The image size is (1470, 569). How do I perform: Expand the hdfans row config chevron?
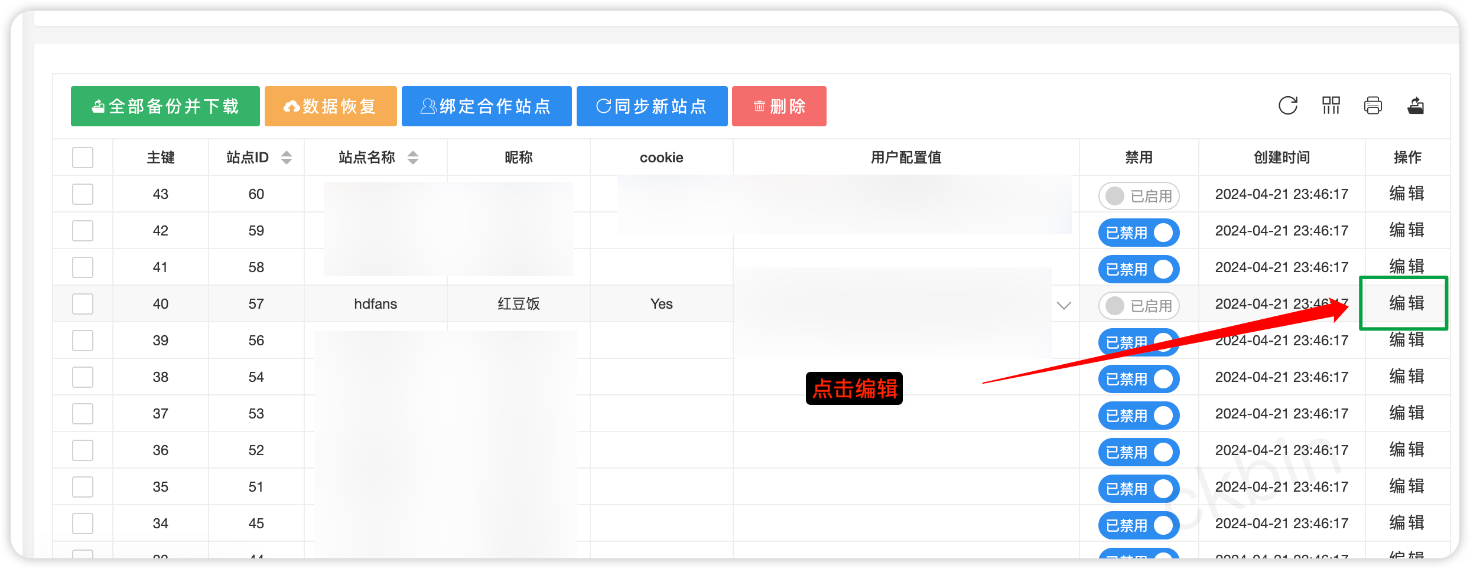tap(1064, 305)
